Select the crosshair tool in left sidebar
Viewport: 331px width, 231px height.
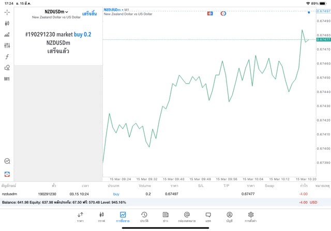(7, 12)
